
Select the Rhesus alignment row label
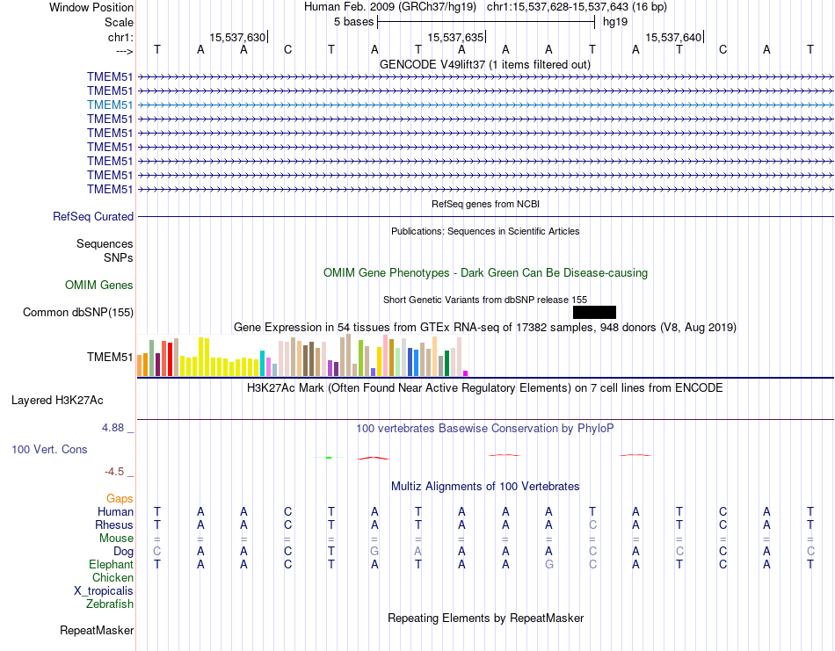click(114, 524)
